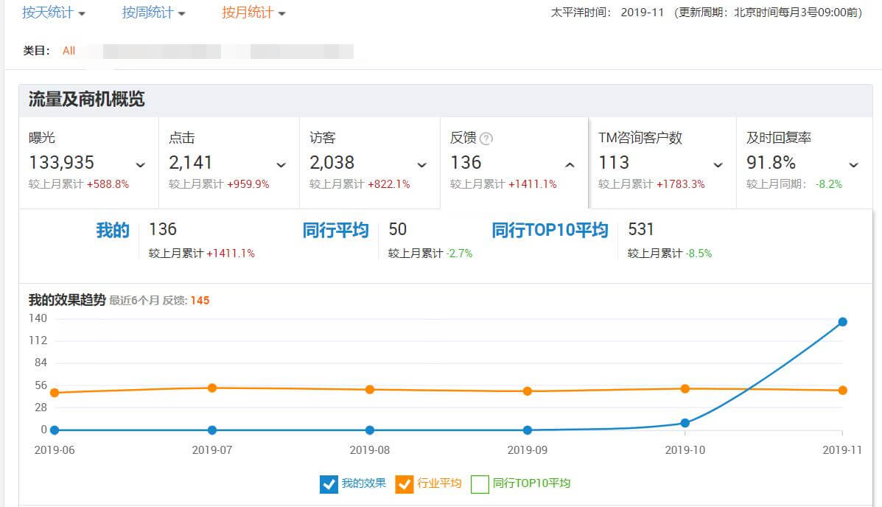Open the 按周统计 dropdown
882x507 pixels.
tap(153, 13)
